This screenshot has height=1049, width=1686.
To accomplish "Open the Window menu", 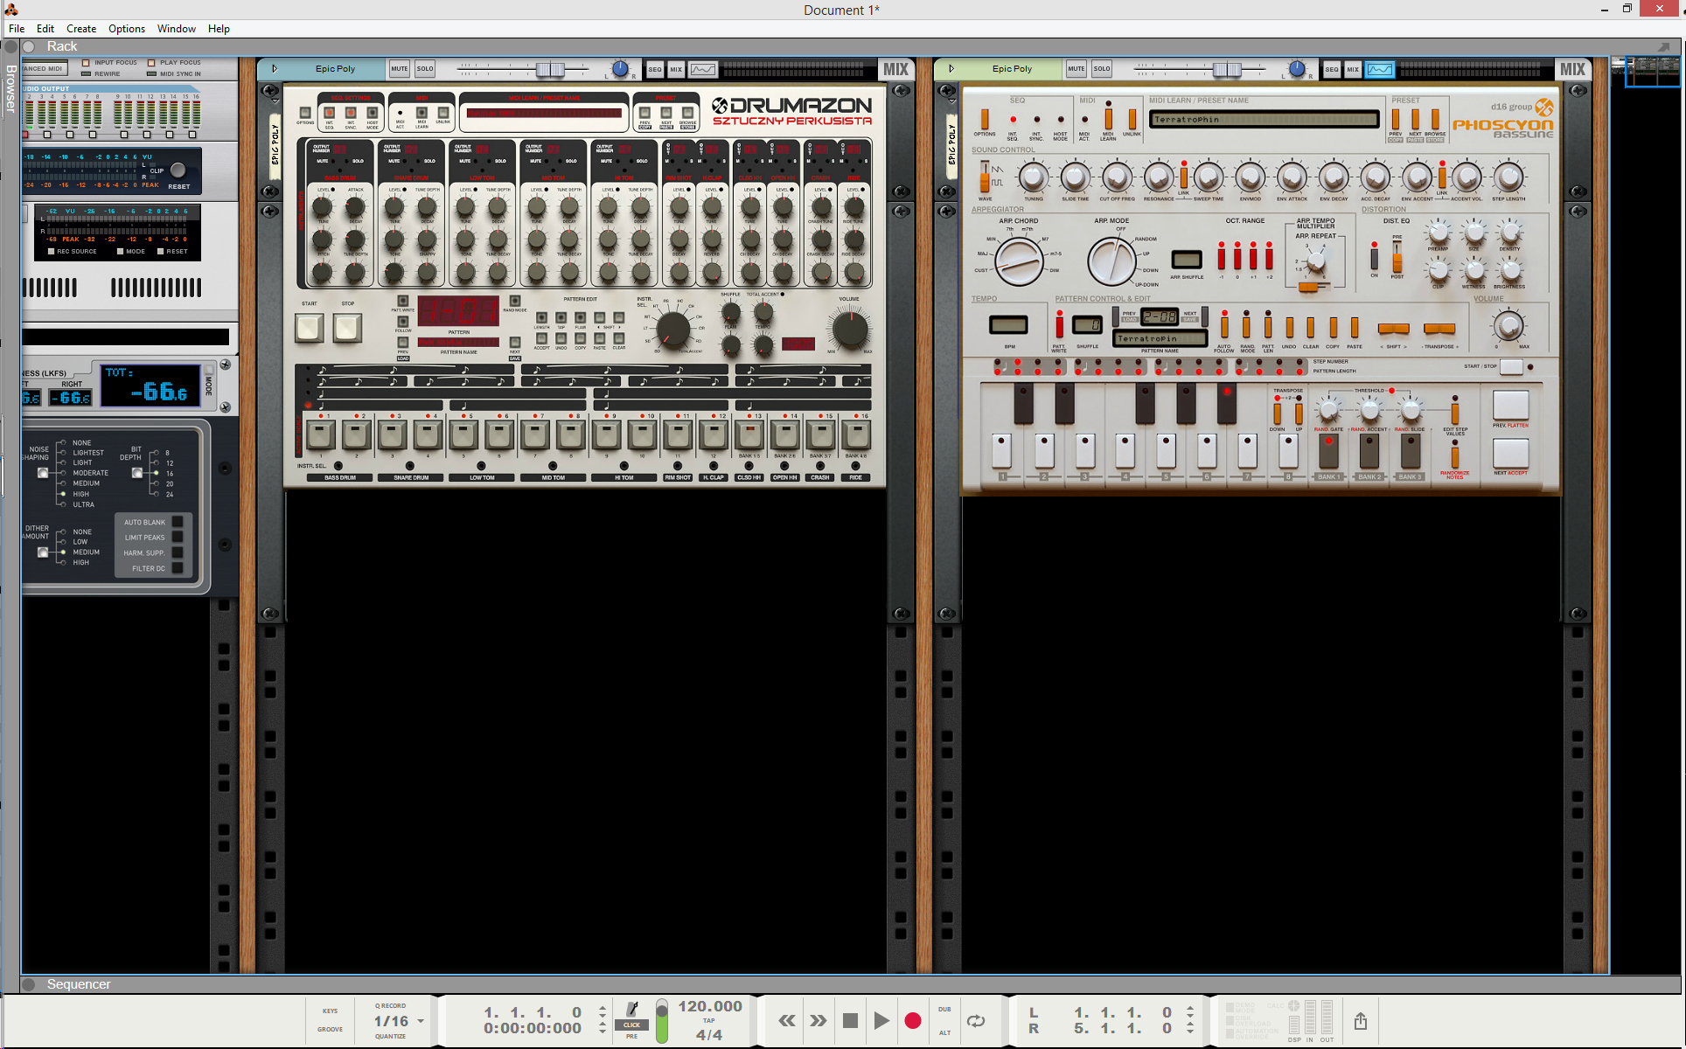I will [x=177, y=29].
